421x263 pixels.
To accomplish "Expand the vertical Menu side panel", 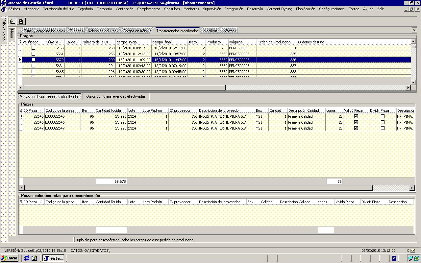I will tap(12, 33).
